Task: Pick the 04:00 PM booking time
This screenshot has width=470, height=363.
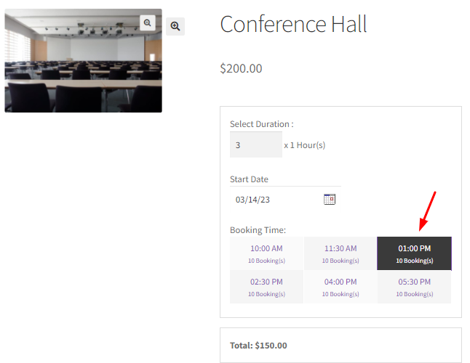Action: 340,287
